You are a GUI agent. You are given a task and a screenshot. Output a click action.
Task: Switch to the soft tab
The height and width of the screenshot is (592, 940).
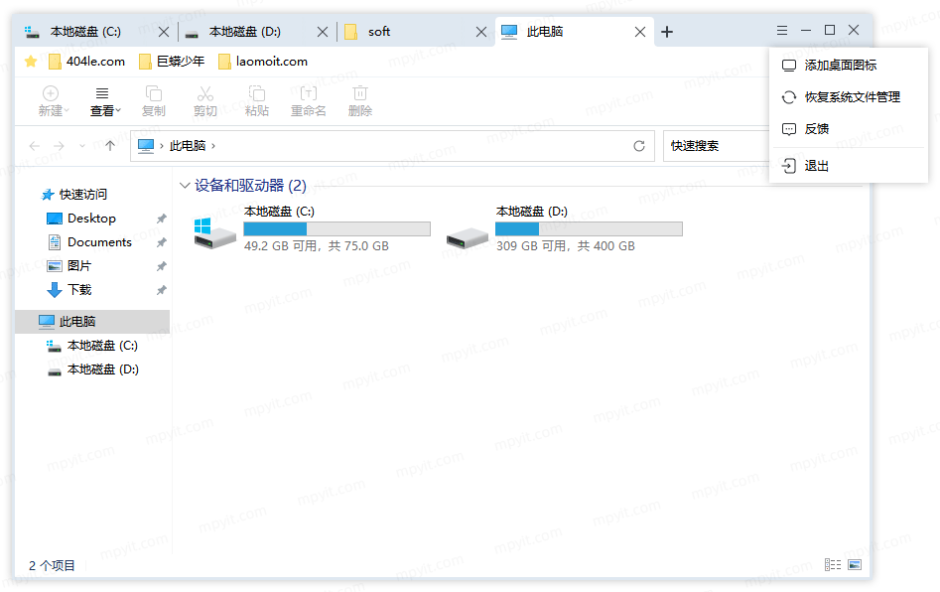(379, 32)
